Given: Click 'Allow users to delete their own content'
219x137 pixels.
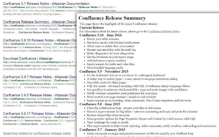Looking at the screenshot, I should coord(111,46).
